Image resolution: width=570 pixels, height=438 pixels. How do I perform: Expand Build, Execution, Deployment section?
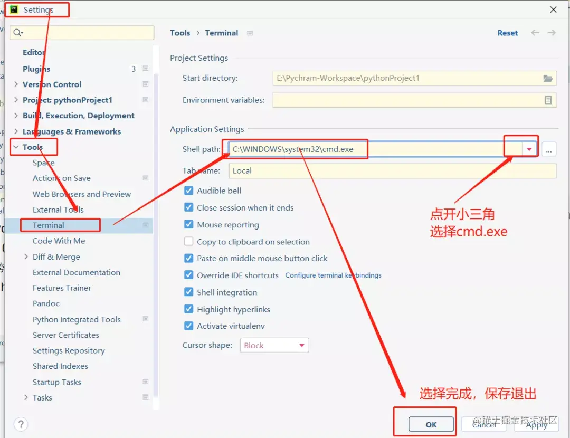(x=16, y=116)
